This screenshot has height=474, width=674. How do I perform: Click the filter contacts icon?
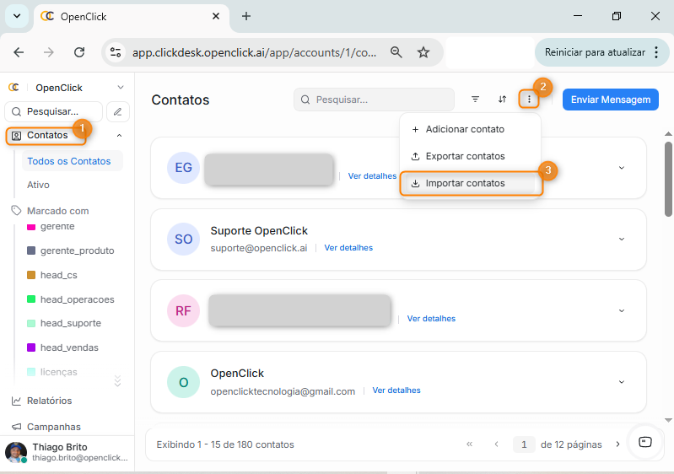475,100
